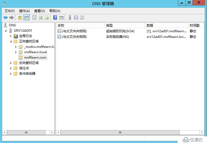The image size is (207, 143).
Task: Click the refresh toolbar icon
Action: point(41,18)
